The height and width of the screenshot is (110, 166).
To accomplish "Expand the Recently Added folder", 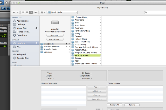I will pyautogui.click(x=100, y=55).
